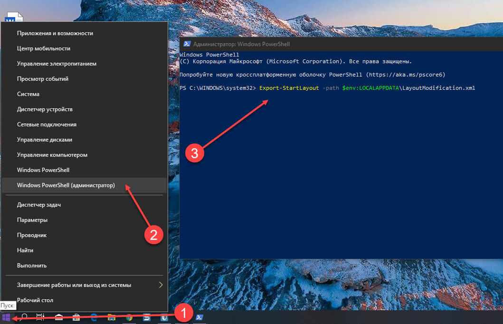Image resolution: width=503 pixels, height=324 pixels.
Task: Select the Найти entry
Action: pyautogui.click(x=85, y=250)
